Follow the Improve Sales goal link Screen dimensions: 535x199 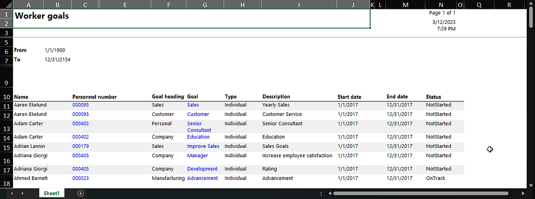203,146
